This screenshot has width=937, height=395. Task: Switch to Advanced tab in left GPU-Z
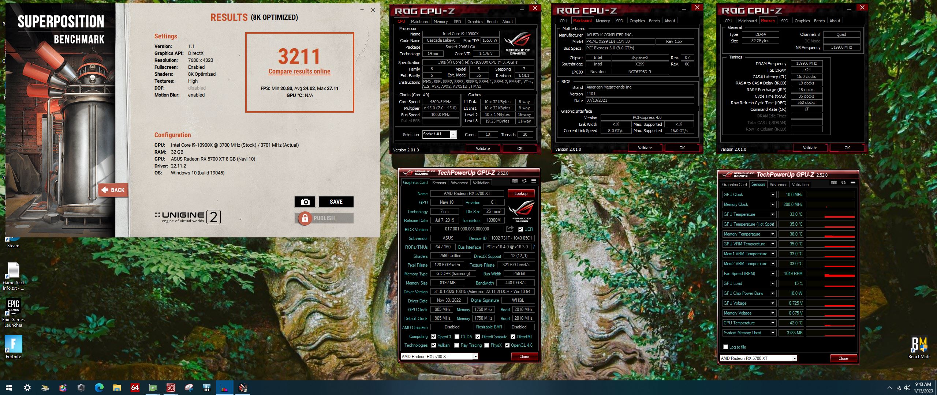click(x=459, y=183)
